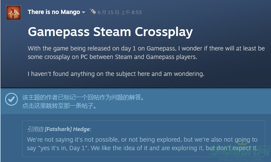271x162 pixels.
Task: Click the pinned thread icon before the date
Action: point(92,11)
